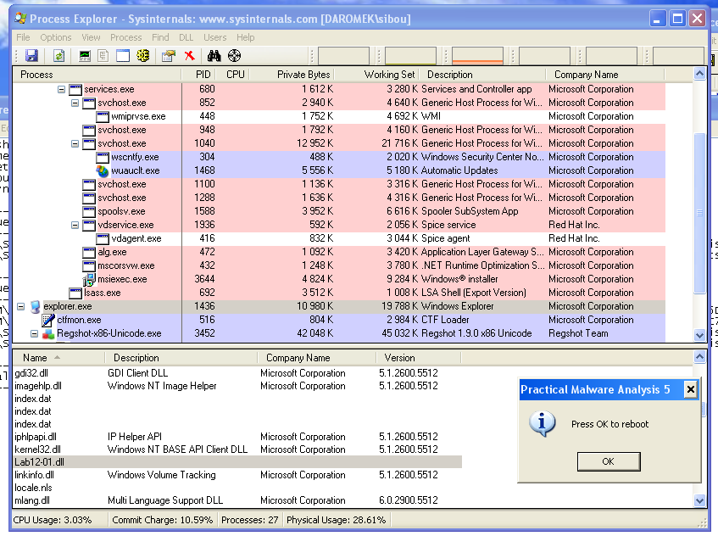Click the Save toolbar icon
Screen dimensions: 718x536
tap(31, 56)
